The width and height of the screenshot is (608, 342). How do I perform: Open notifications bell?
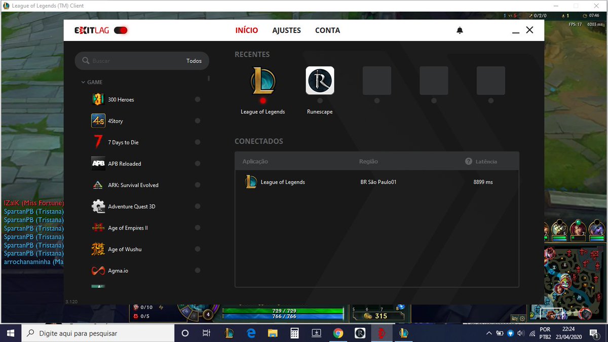[460, 30]
